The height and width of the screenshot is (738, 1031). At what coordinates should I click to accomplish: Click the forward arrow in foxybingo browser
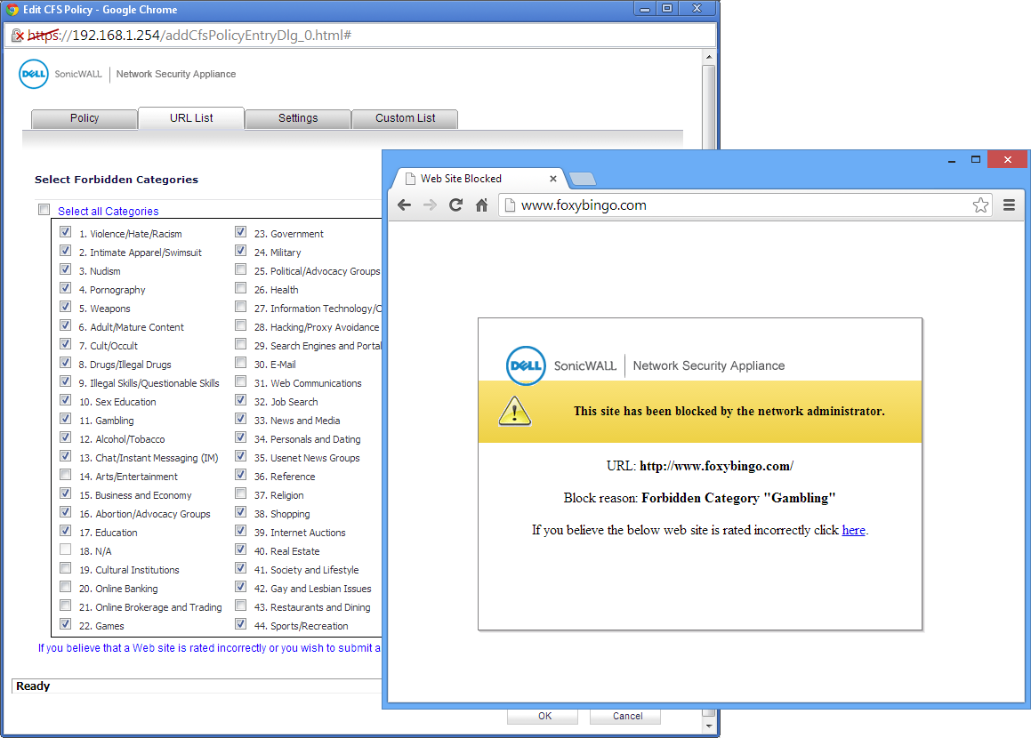(430, 205)
